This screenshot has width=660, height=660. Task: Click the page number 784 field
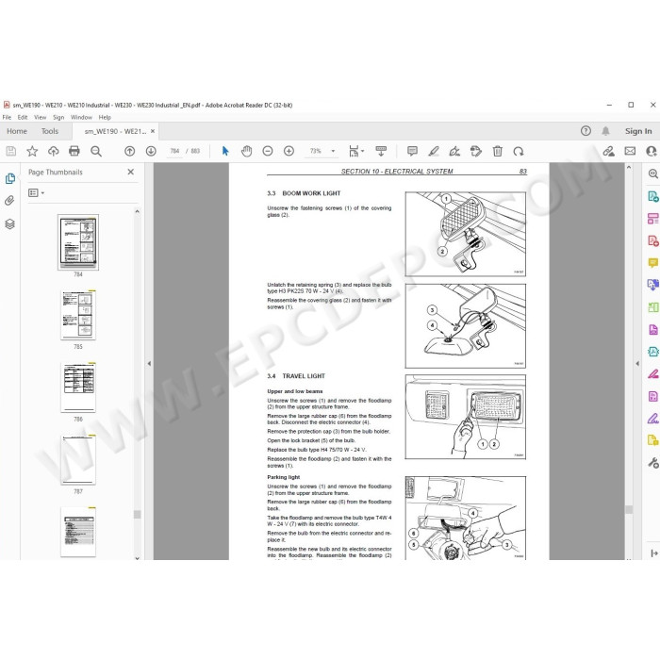coord(174,151)
